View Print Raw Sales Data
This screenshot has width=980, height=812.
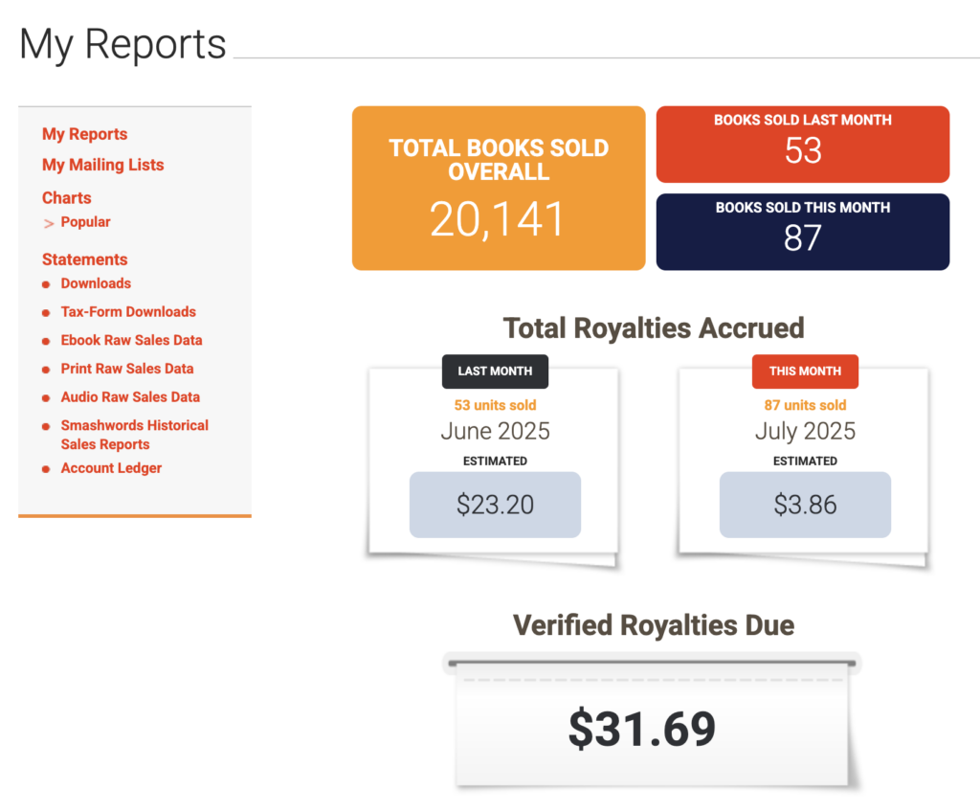pos(127,369)
